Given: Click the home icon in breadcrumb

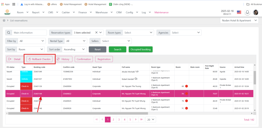Looking at the screenshot, I should click(4, 20).
